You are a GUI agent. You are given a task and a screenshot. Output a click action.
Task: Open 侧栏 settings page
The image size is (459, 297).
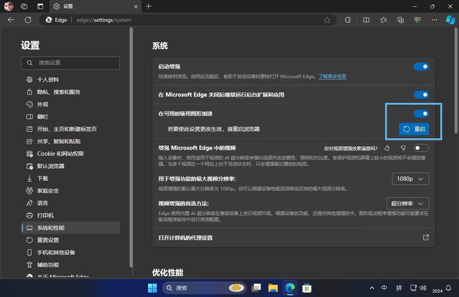(70, 116)
